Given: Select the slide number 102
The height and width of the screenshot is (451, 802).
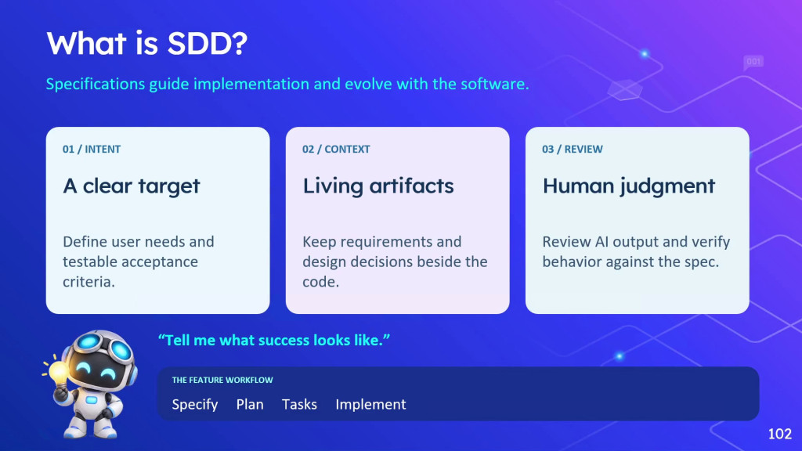Looking at the screenshot, I should [x=780, y=434].
